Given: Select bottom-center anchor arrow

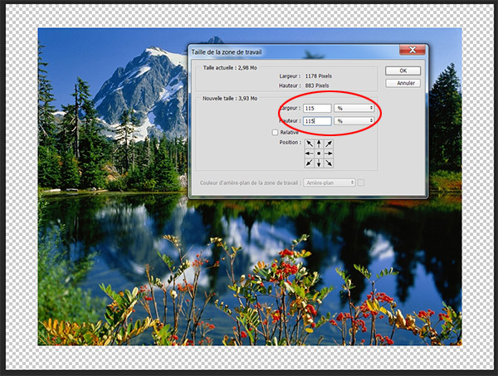Looking at the screenshot, I should click(319, 164).
